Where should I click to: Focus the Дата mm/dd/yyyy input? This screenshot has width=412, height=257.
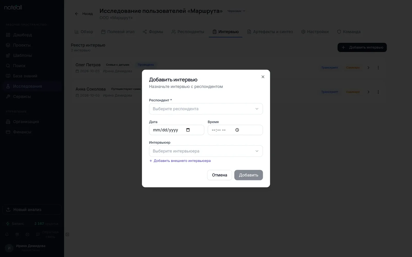click(177, 130)
